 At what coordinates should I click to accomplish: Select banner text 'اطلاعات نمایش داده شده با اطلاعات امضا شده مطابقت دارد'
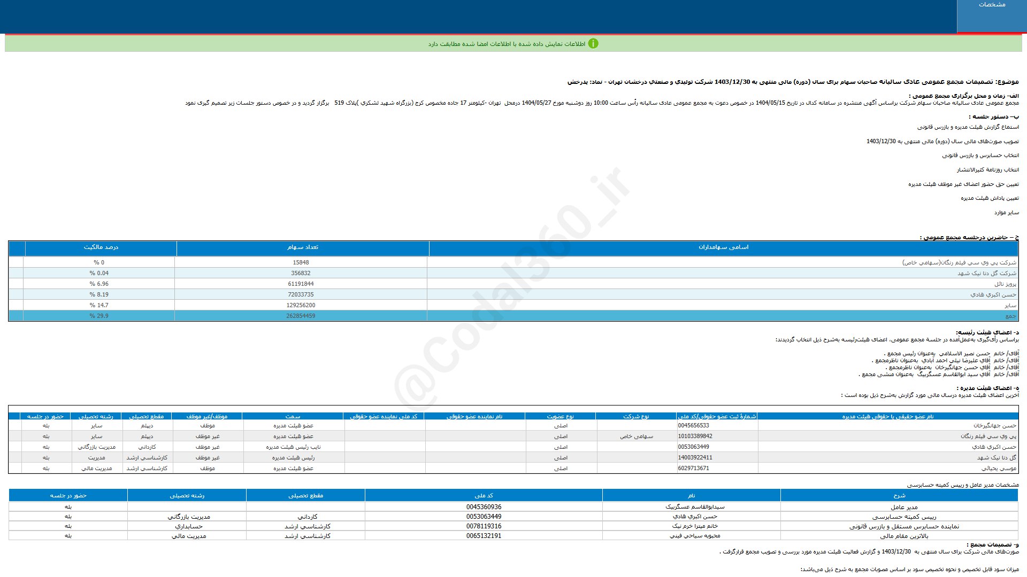[507, 44]
